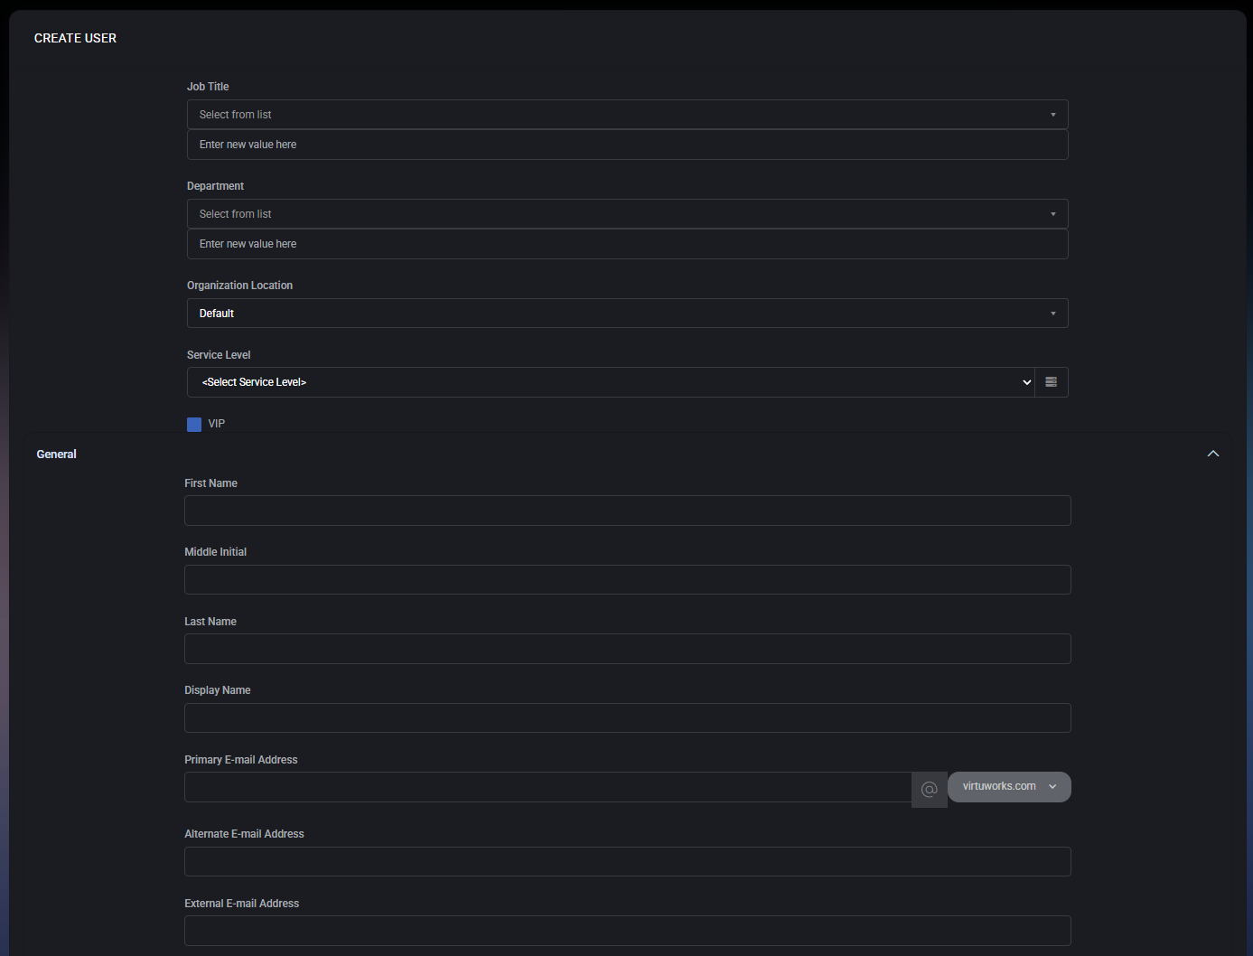Screen dimensions: 1253x956
Task: Click the Job Title 'Enter new value here' field
Action: 627,145
